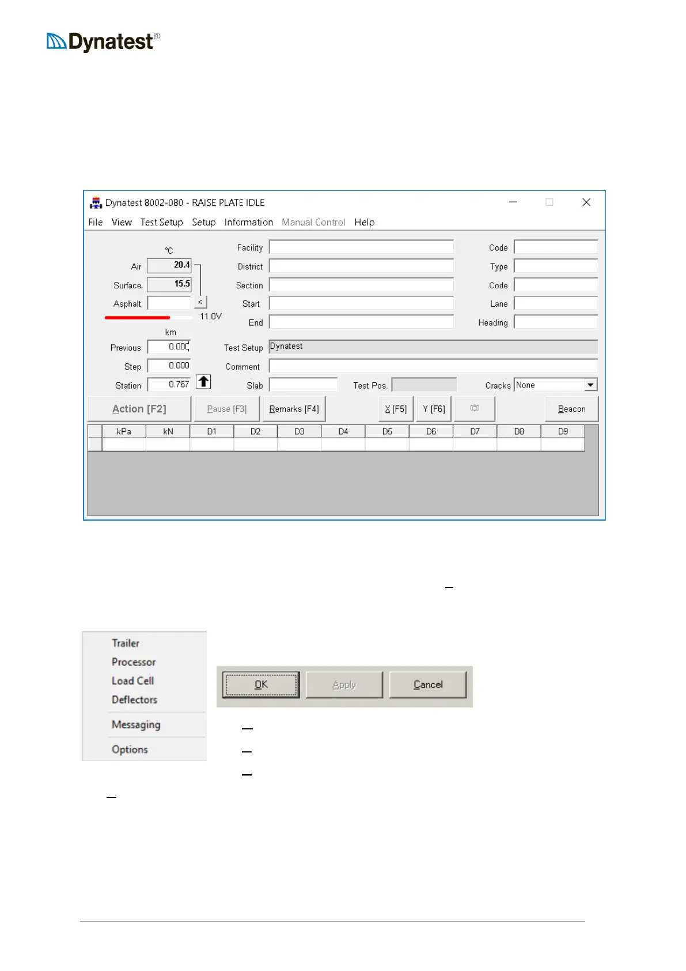Click the Y [F6] button

[x=434, y=409]
